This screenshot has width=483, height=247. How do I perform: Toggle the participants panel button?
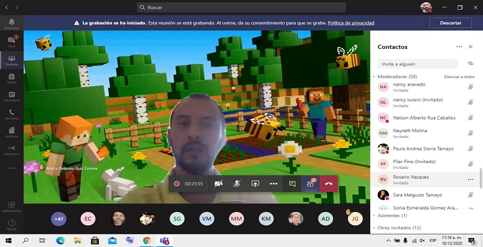(x=310, y=184)
